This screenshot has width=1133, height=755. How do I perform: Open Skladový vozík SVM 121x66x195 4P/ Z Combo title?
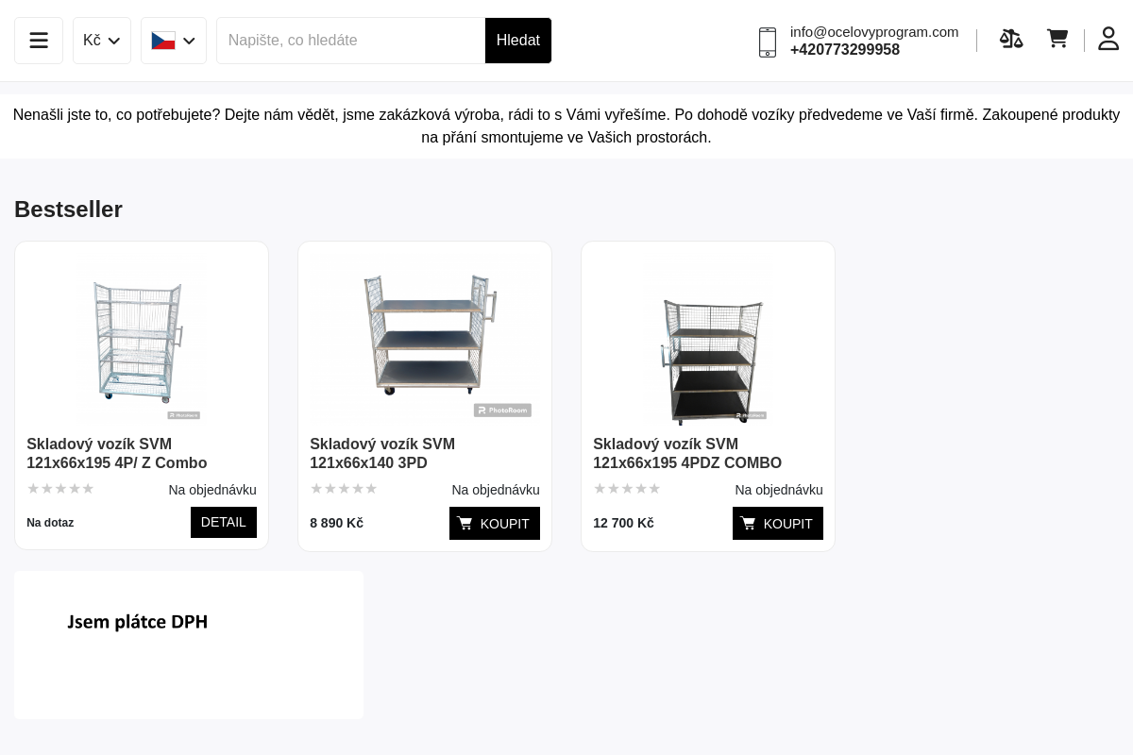click(x=117, y=453)
